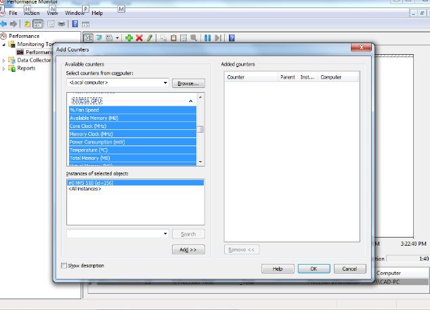Image resolution: width=430 pixels, height=310 pixels.
Task: Expand the Data Collector tree node
Action: (4, 60)
